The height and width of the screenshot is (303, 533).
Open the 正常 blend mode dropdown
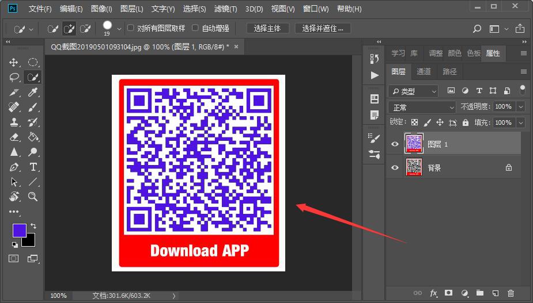pyautogui.click(x=422, y=107)
